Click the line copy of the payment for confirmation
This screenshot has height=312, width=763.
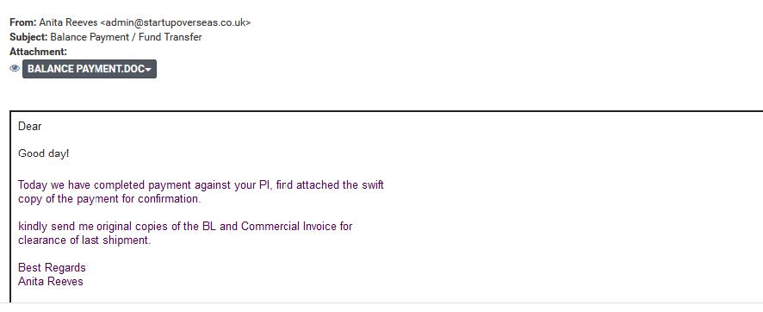tap(109, 199)
